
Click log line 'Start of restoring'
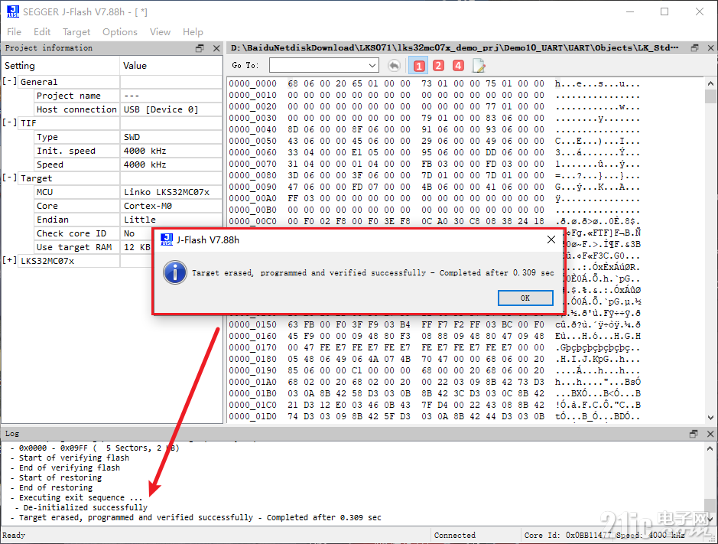pos(60,477)
